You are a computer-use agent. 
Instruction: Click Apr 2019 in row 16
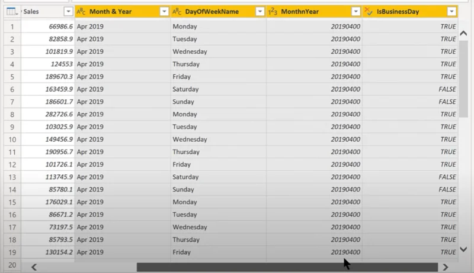90,214
